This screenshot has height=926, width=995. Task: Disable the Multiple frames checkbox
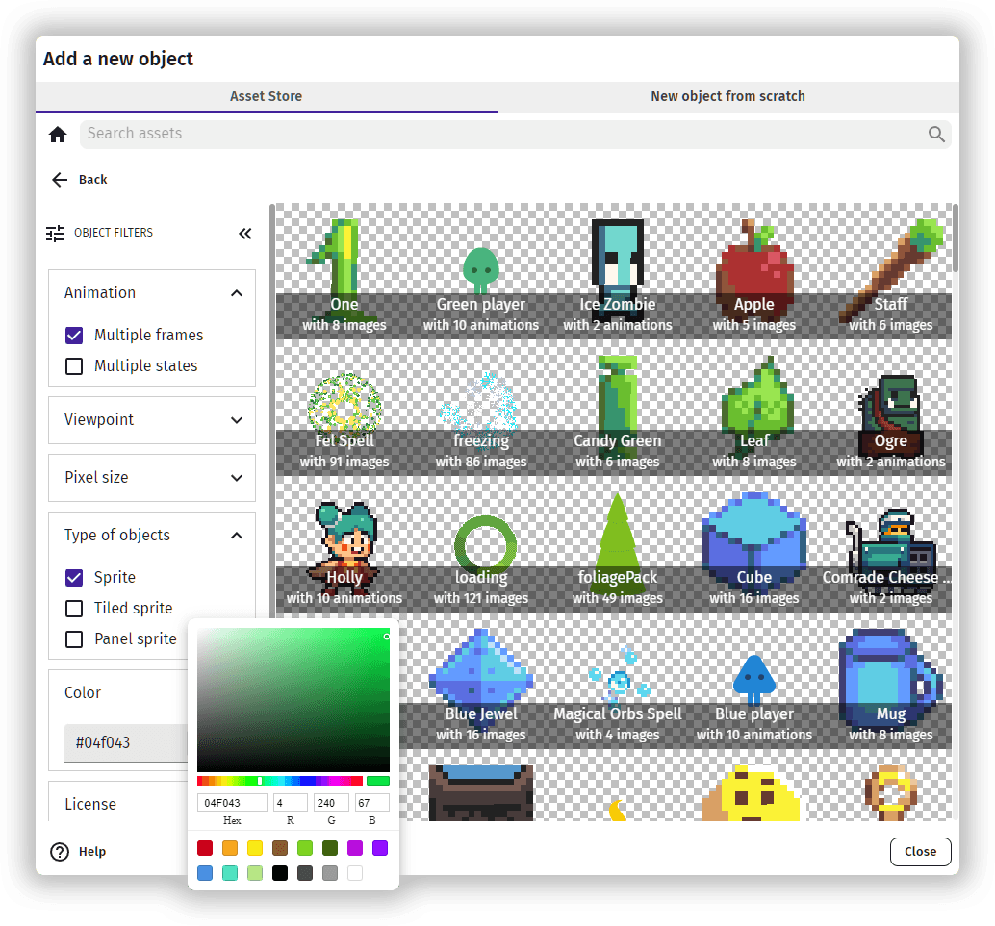[74, 335]
